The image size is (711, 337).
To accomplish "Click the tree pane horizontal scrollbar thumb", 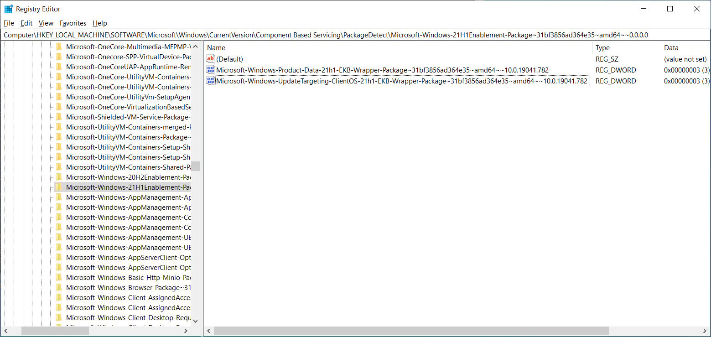I will pyautogui.click(x=56, y=331).
